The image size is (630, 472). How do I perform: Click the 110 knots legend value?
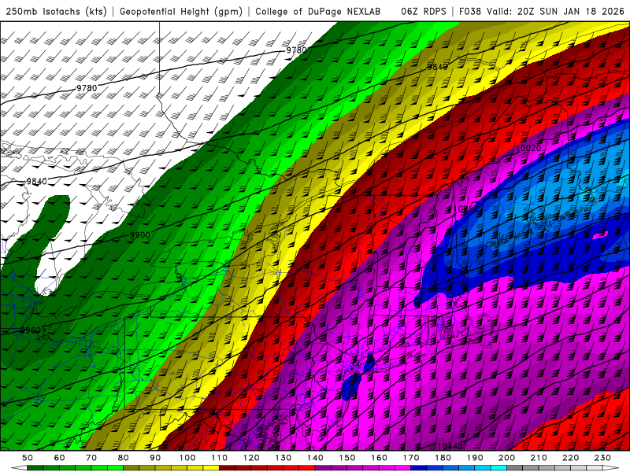[220, 458]
